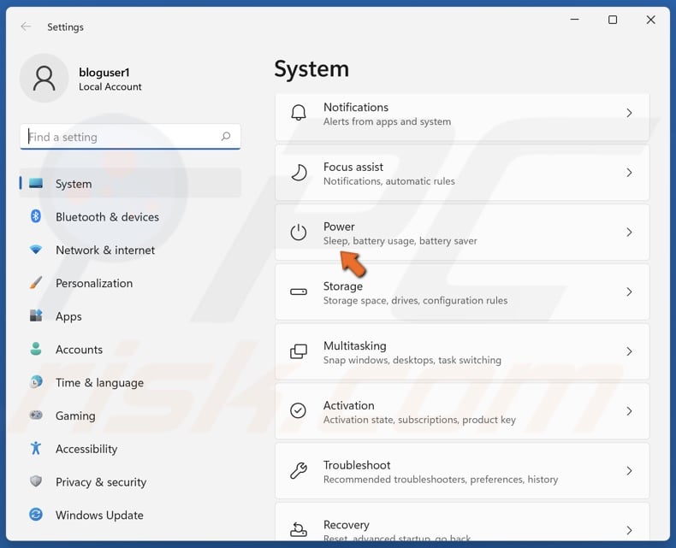Click 'Sleep, battery usage, battery saver' text
The height and width of the screenshot is (548, 676).
click(400, 241)
